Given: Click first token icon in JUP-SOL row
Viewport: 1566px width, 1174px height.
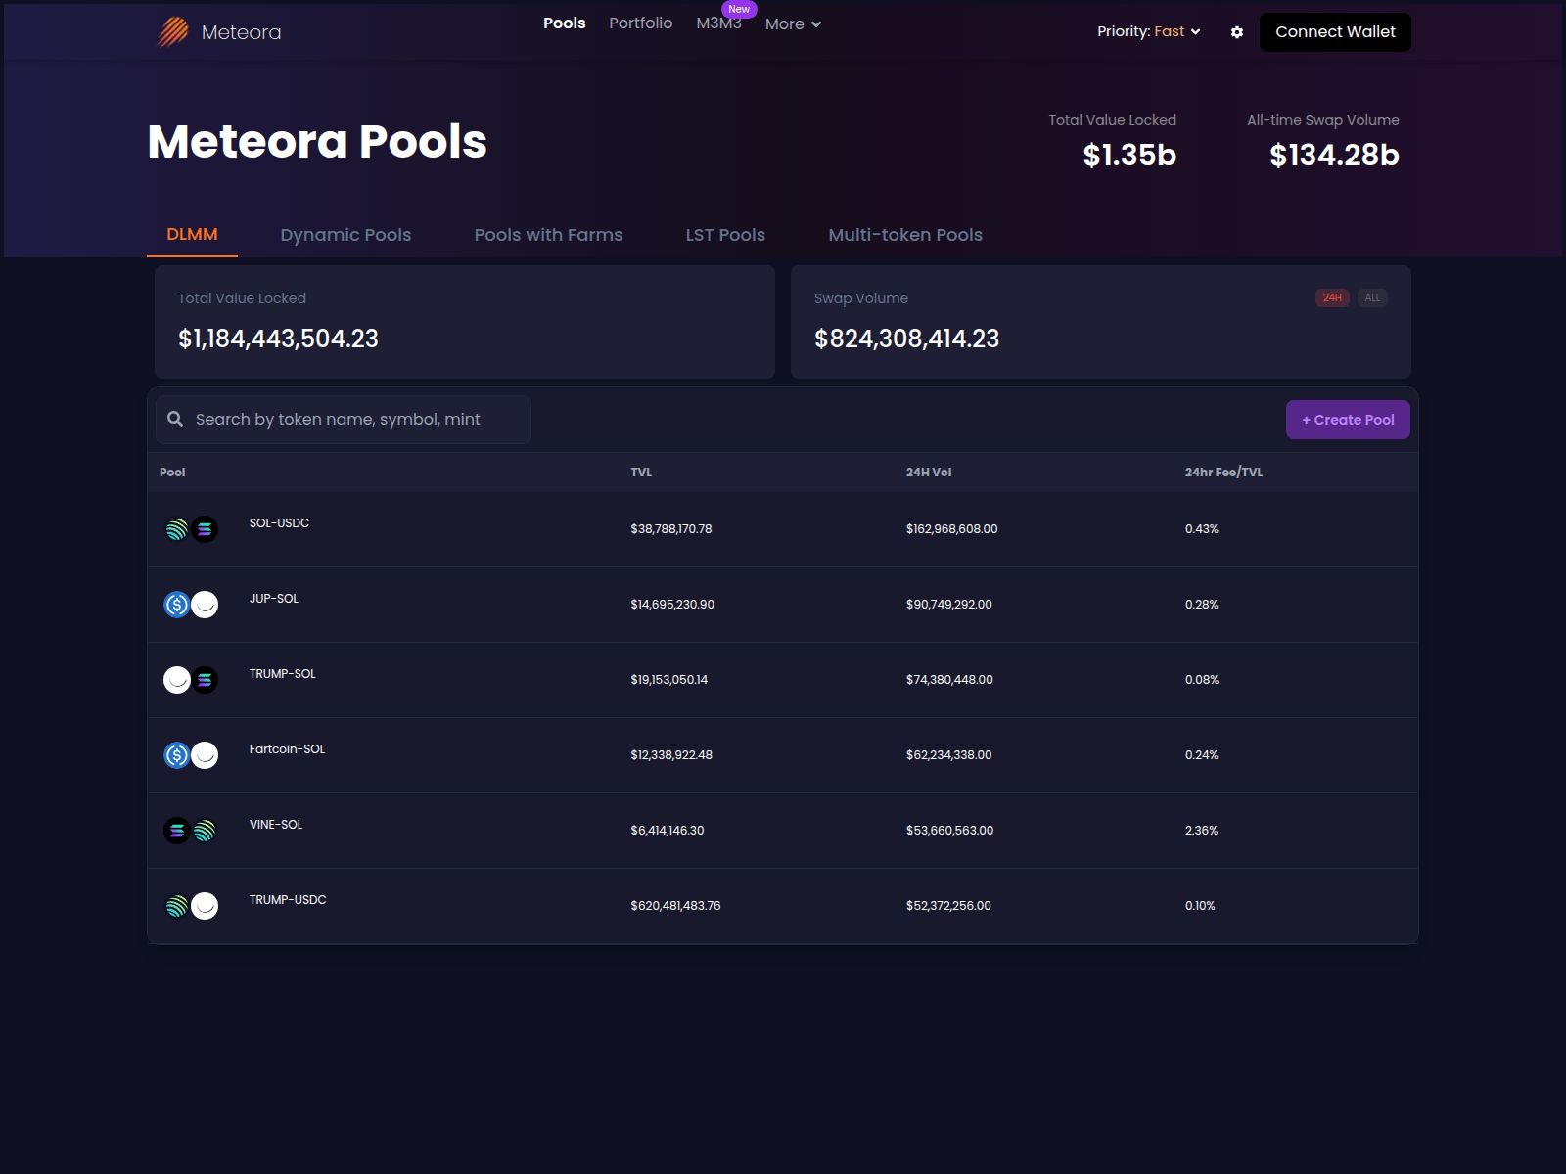Looking at the screenshot, I should point(177,605).
